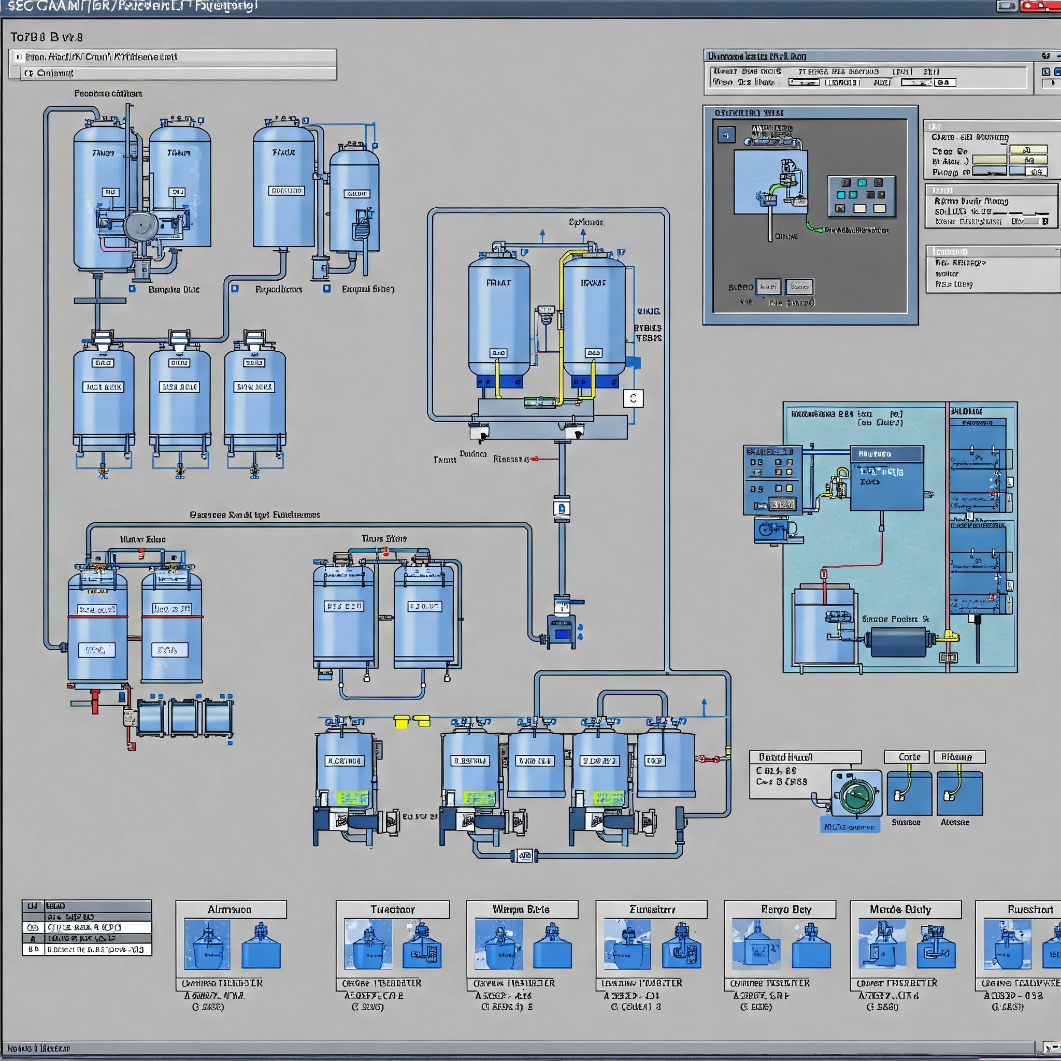1061x1061 pixels.
Task: Toggle the checkbox beside Enopad Sites
Action: tap(327, 289)
